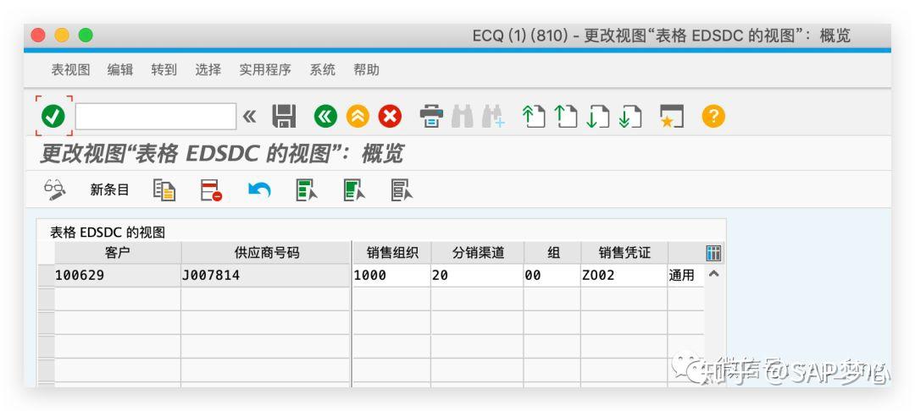The height and width of the screenshot is (411, 915).
Task: Click the Select All icon
Action: pos(307,189)
